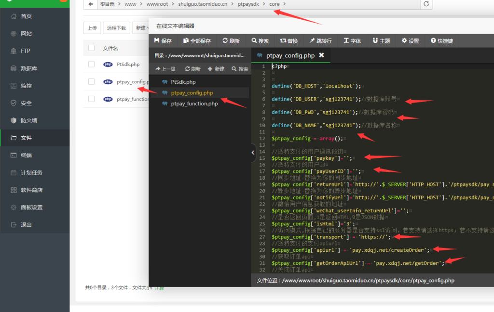Click the Upload button
The image size is (494, 312).
pos(92,28)
